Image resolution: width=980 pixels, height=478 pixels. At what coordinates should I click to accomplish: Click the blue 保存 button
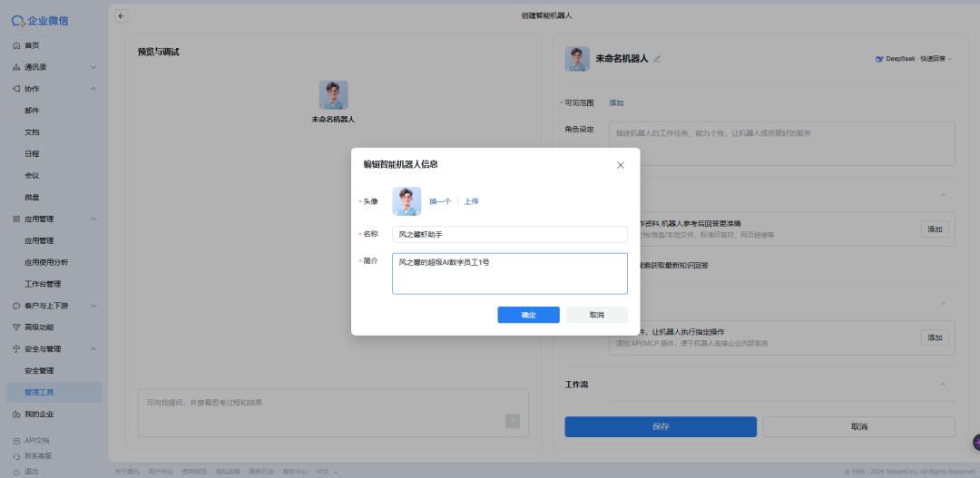tap(661, 427)
